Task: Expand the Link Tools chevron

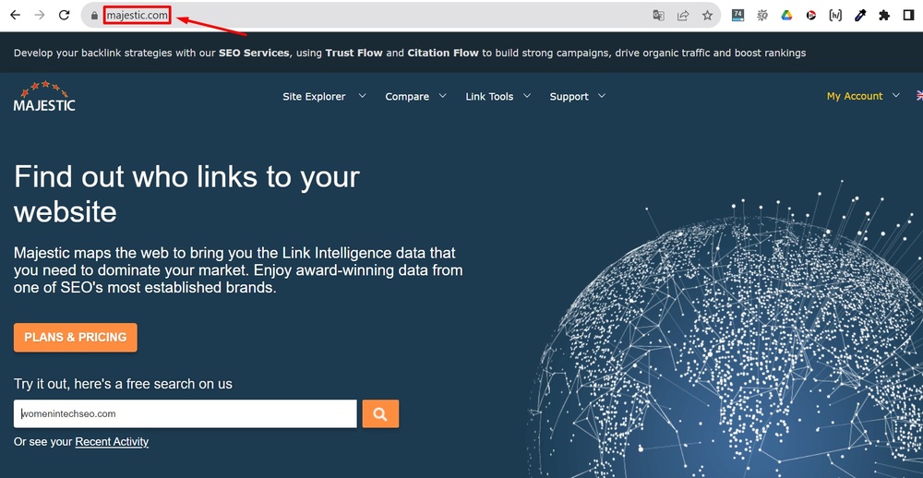Action: 527,95
